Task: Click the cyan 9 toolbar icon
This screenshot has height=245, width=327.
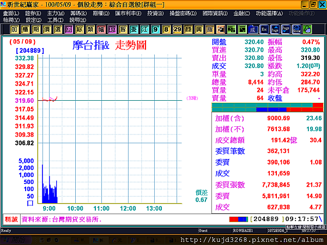Action: click(155, 29)
